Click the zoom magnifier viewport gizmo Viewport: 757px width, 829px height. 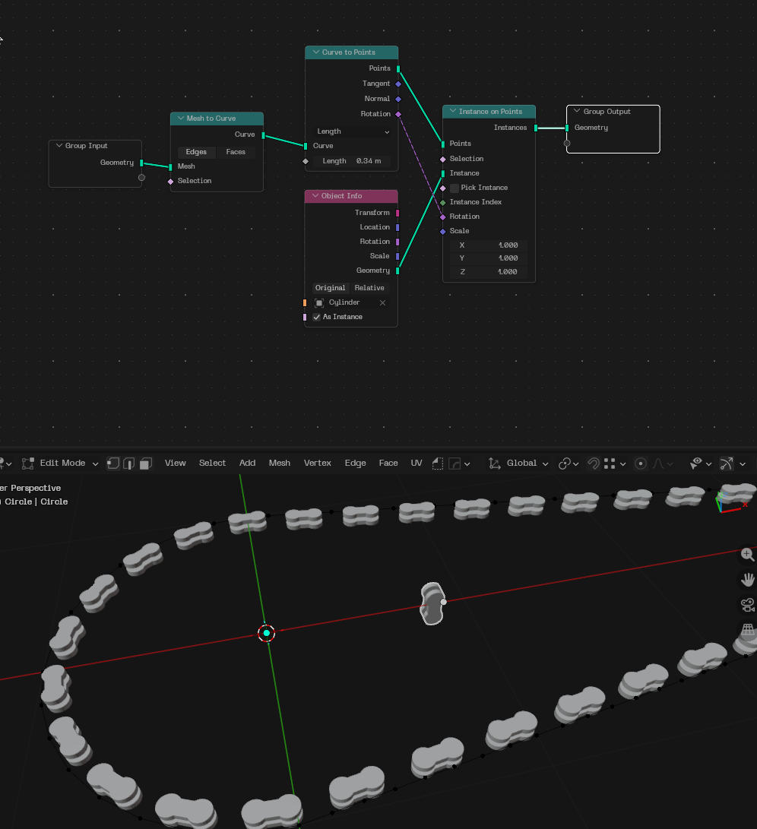[x=747, y=555]
